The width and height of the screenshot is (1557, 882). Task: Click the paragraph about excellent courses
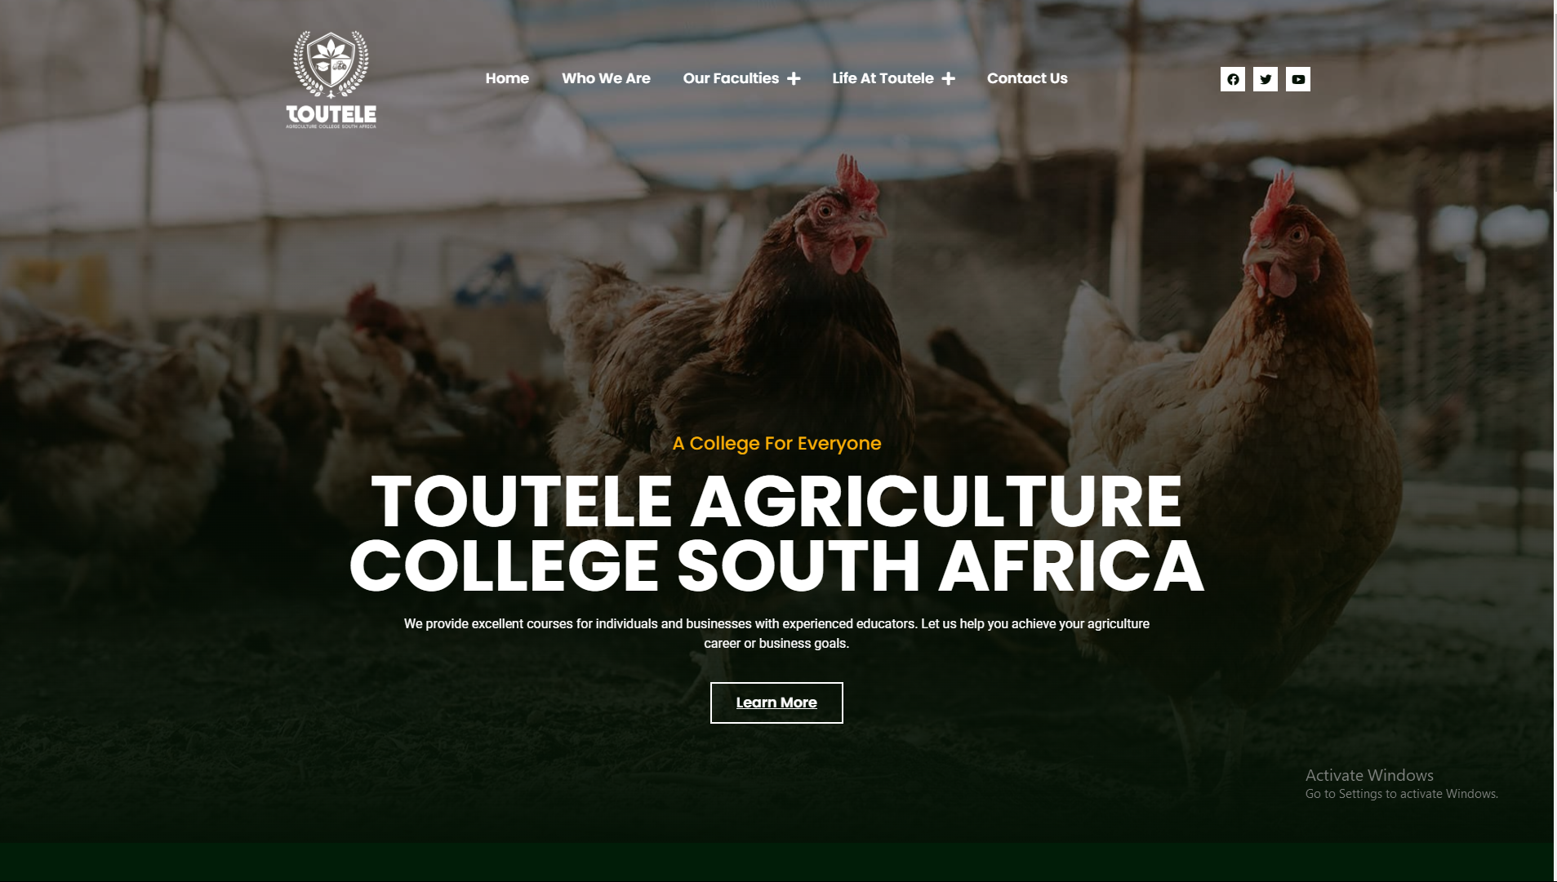pos(776,633)
